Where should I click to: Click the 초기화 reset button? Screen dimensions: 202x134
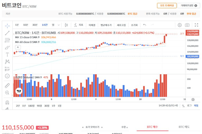click(x=134, y=25)
